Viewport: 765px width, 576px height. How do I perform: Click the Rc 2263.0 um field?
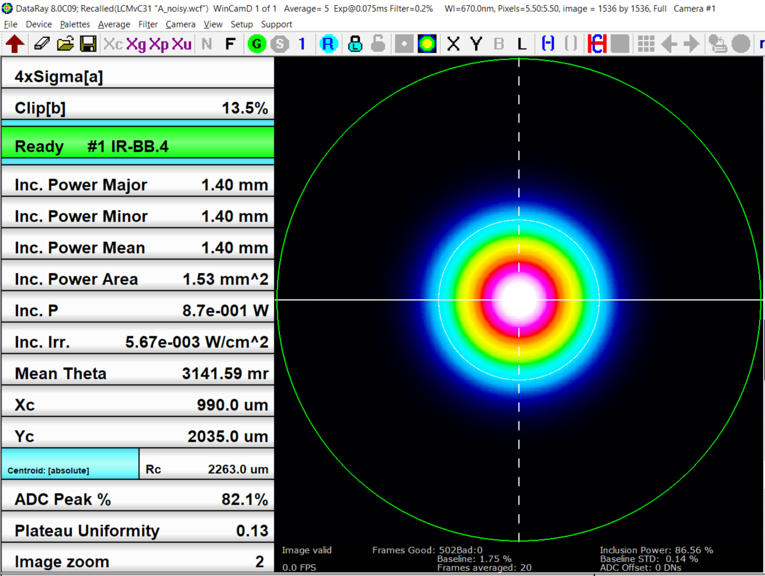[x=207, y=464]
